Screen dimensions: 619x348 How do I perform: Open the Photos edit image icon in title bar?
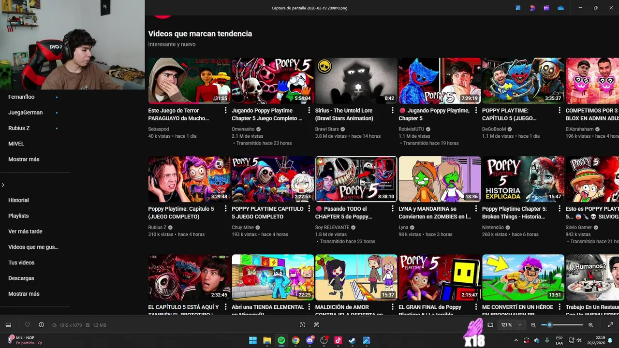pyautogui.click(x=518, y=8)
